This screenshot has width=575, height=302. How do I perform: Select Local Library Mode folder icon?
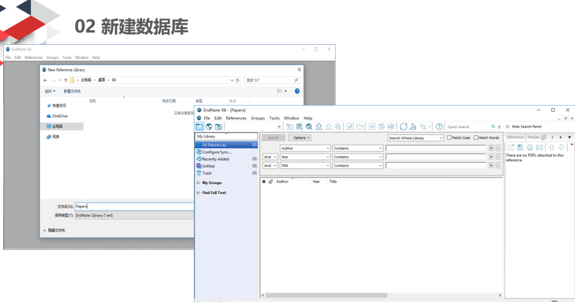click(x=200, y=127)
